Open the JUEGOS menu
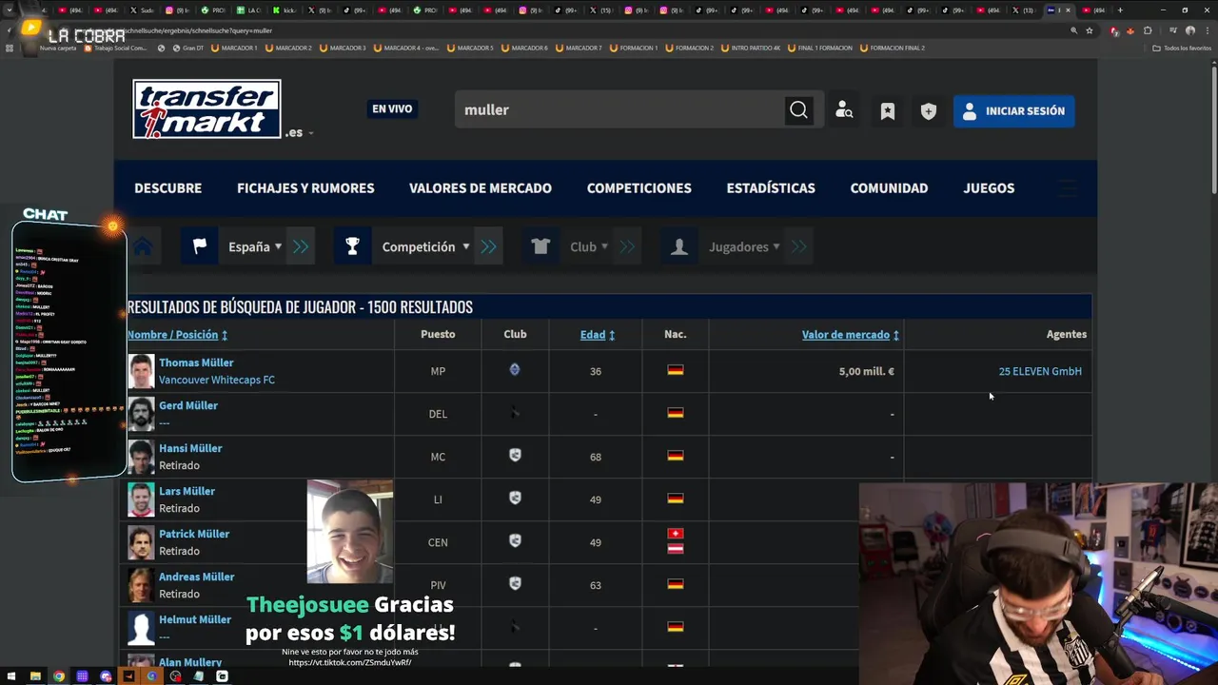The height and width of the screenshot is (685, 1218). pos(989,188)
